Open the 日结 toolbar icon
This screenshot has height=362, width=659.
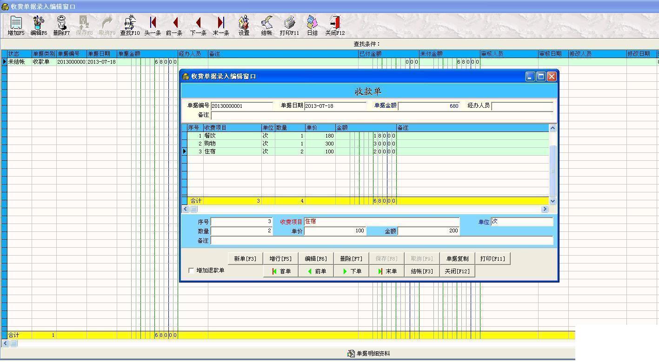coord(312,26)
